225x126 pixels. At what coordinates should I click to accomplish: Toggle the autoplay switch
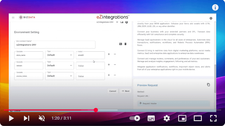pos(134,118)
